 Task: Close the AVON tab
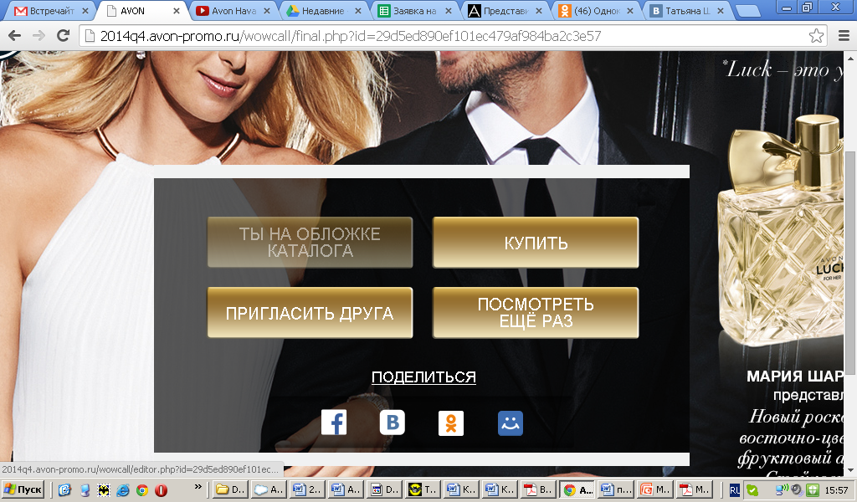click(177, 10)
